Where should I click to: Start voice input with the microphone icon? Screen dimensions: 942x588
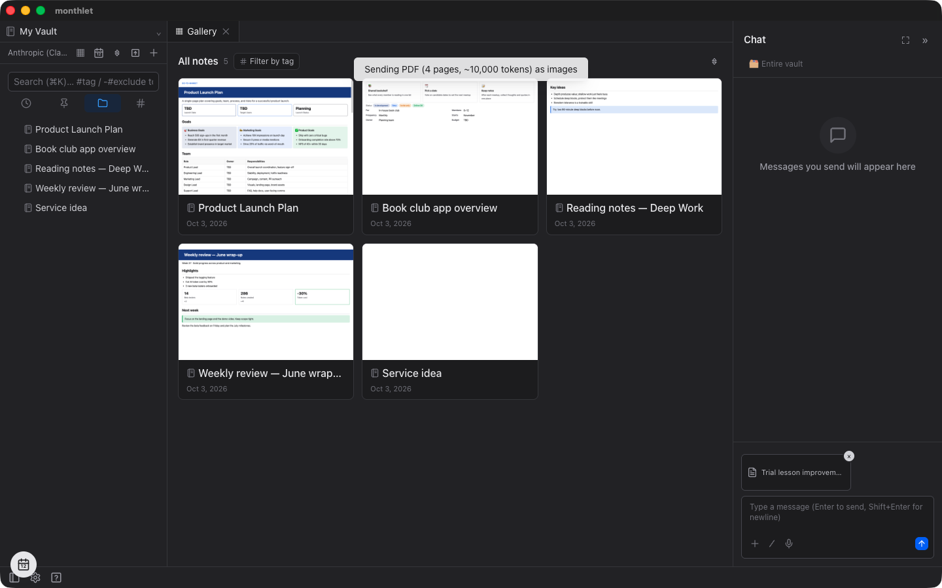(x=789, y=544)
